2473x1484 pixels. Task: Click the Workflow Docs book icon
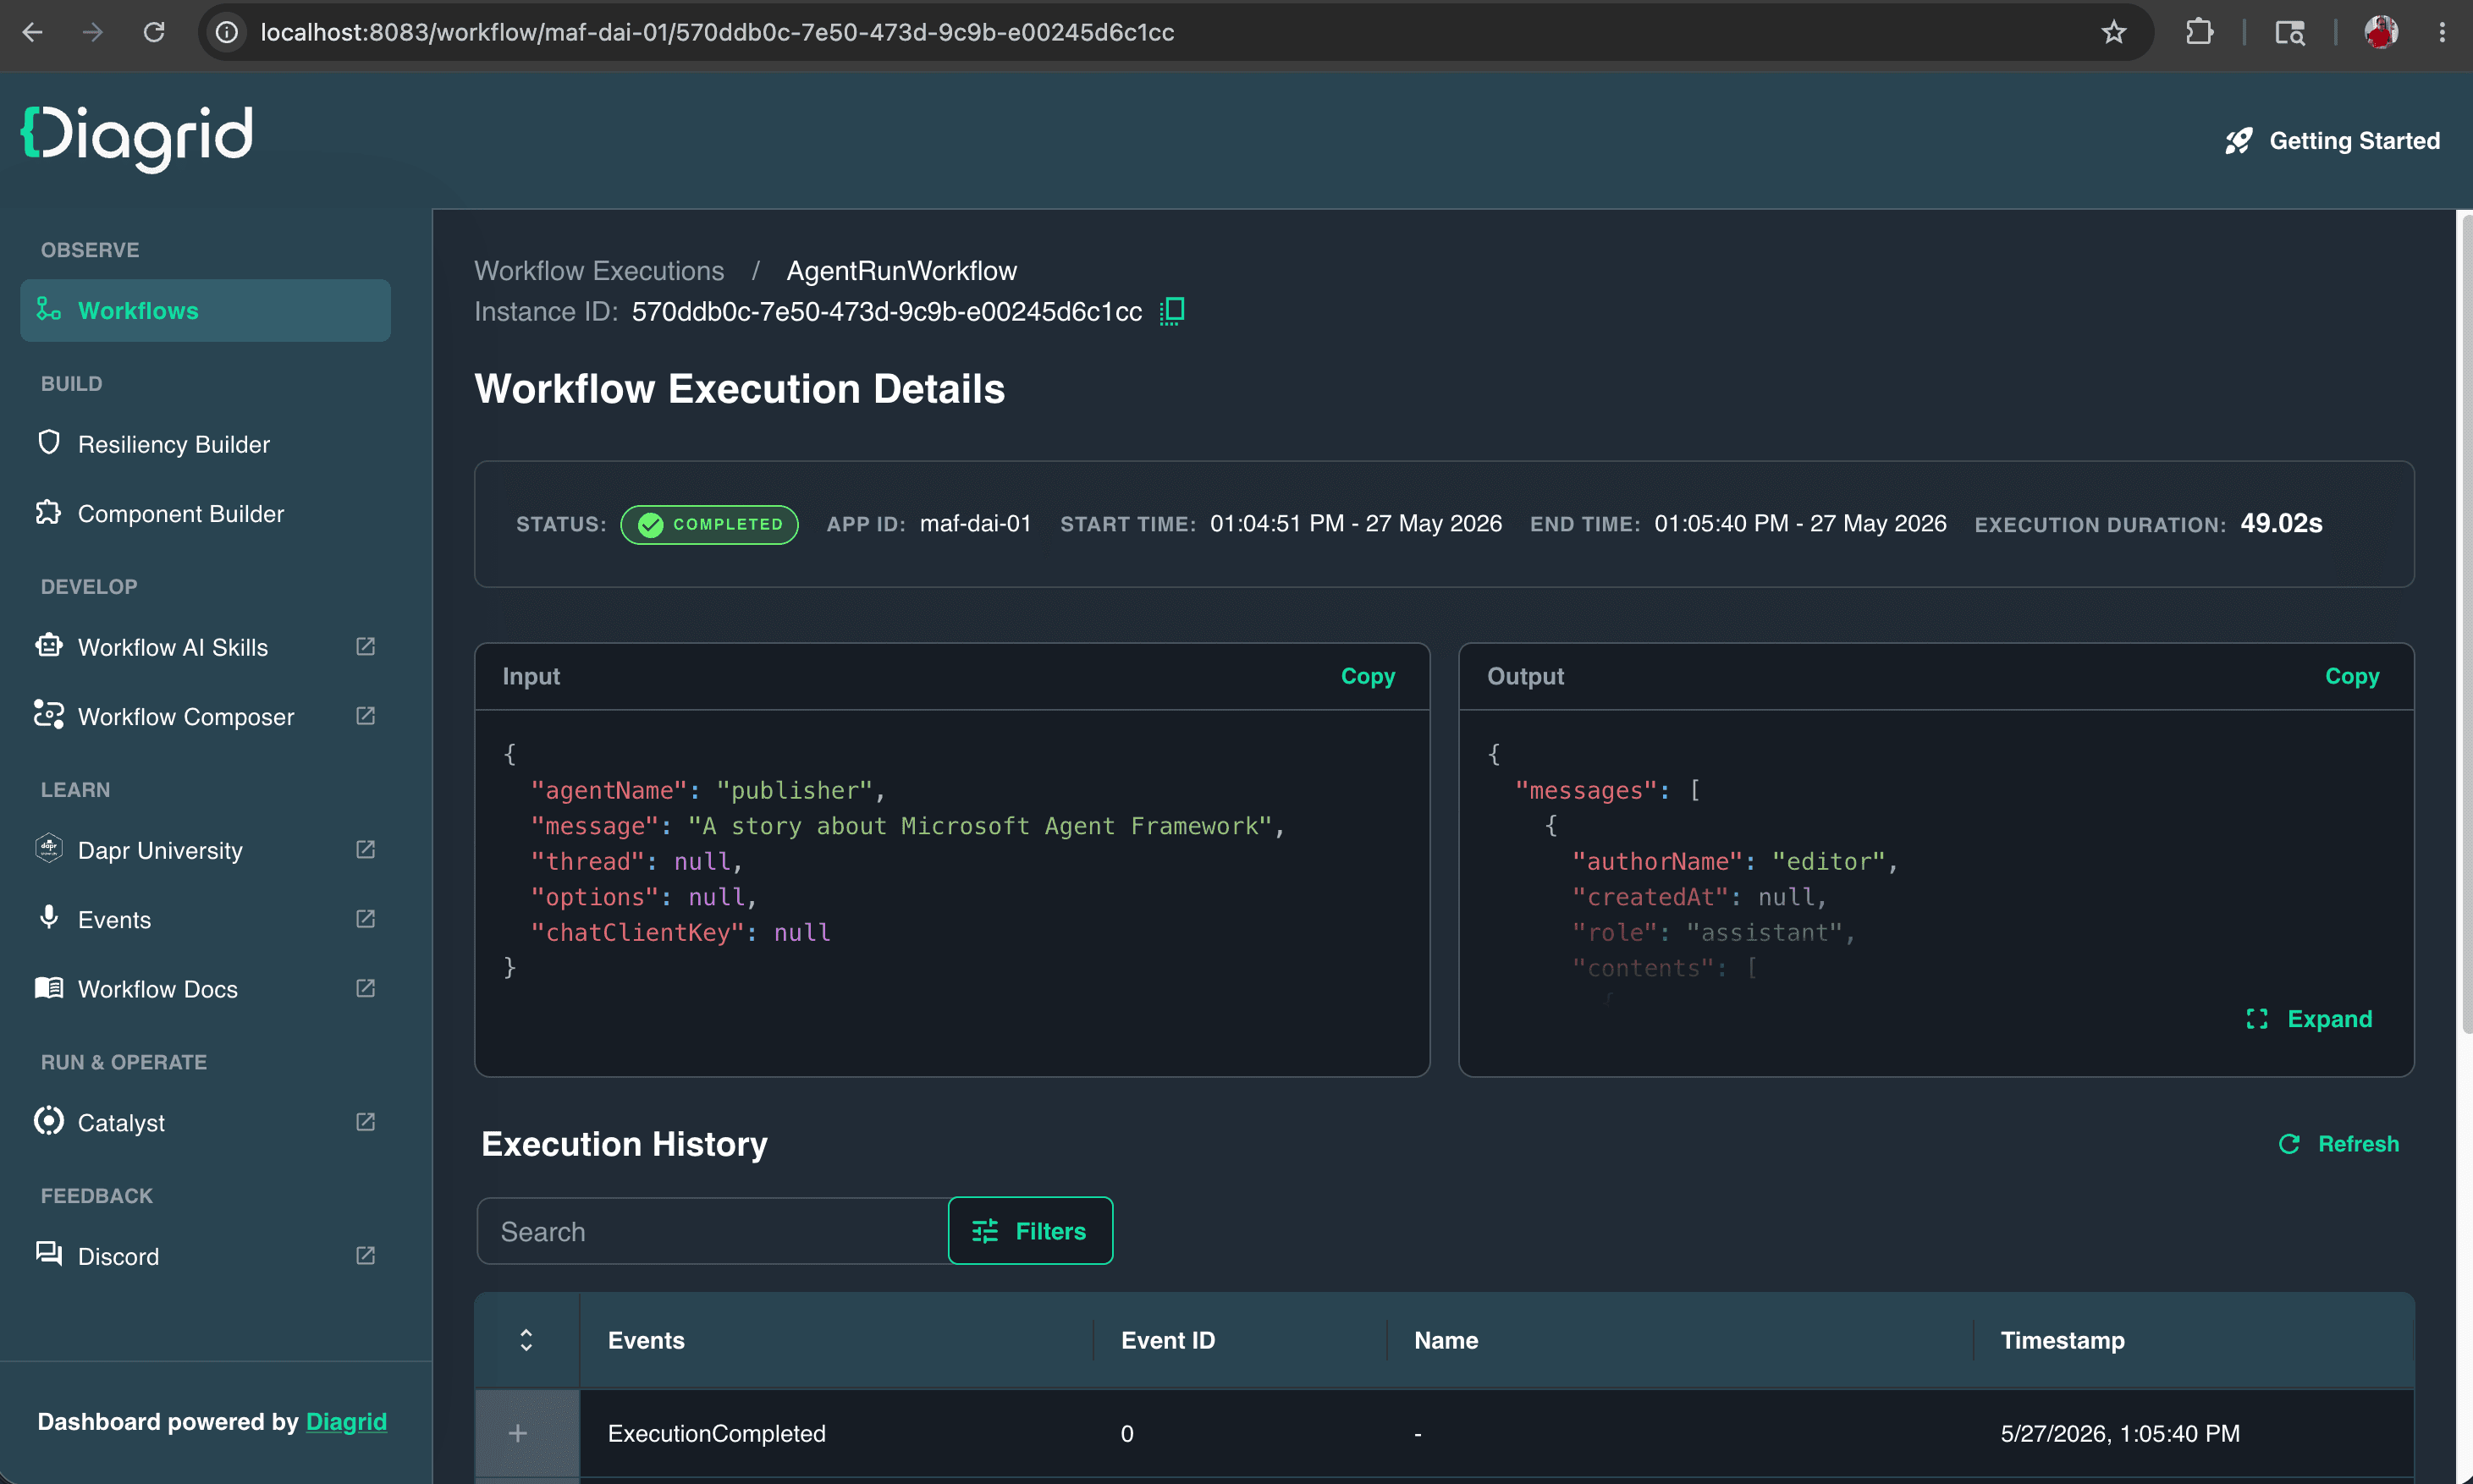pos(48,988)
